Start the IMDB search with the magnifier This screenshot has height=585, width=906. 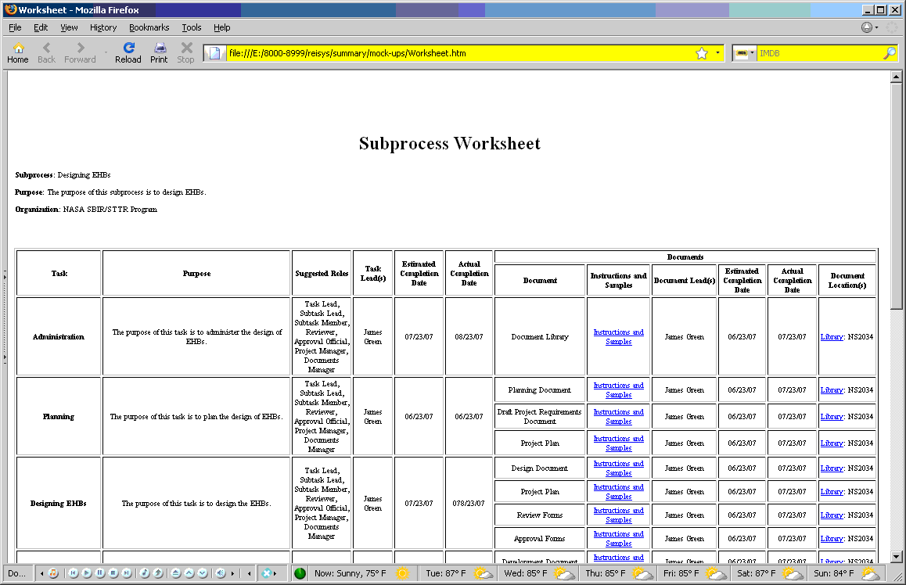tap(890, 53)
